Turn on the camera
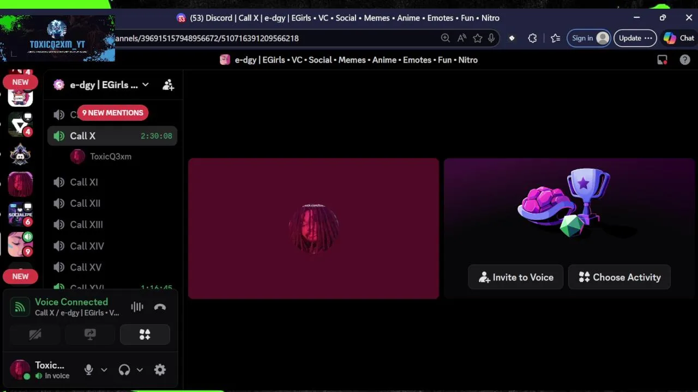Screen dimensions: 698x392 click(35, 335)
